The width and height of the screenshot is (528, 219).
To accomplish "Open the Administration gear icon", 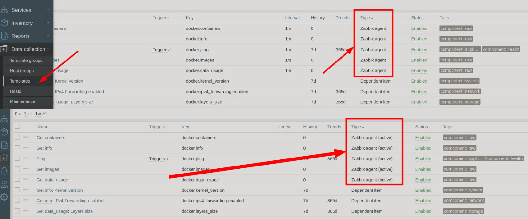I will (4, 197).
